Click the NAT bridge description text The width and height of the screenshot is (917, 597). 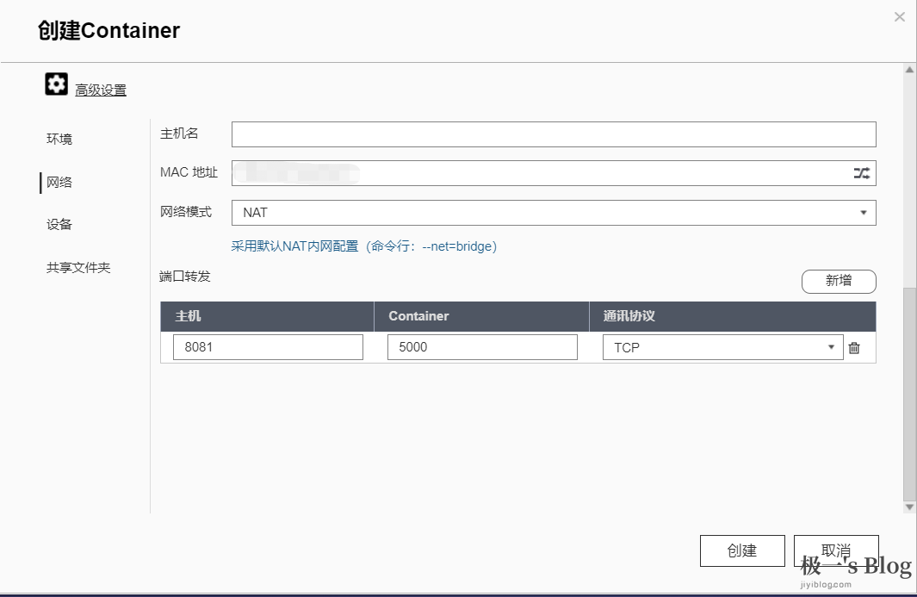click(x=363, y=246)
